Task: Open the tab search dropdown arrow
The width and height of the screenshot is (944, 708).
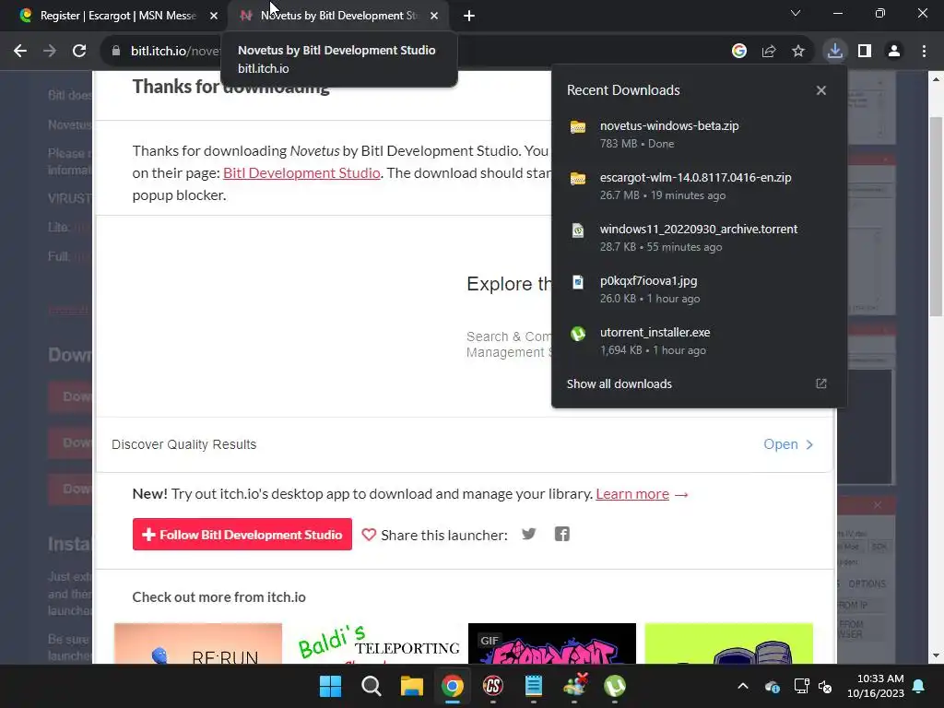Action: 796,13
